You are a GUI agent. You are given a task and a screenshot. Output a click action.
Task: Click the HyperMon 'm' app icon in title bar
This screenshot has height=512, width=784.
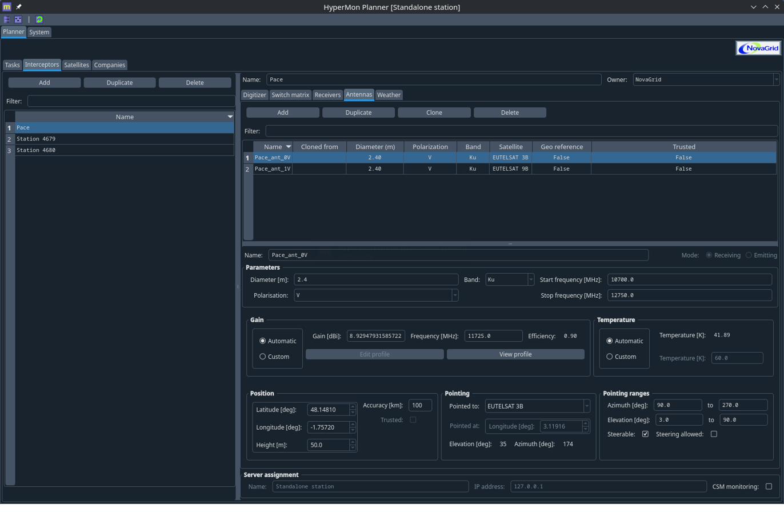coord(7,7)
